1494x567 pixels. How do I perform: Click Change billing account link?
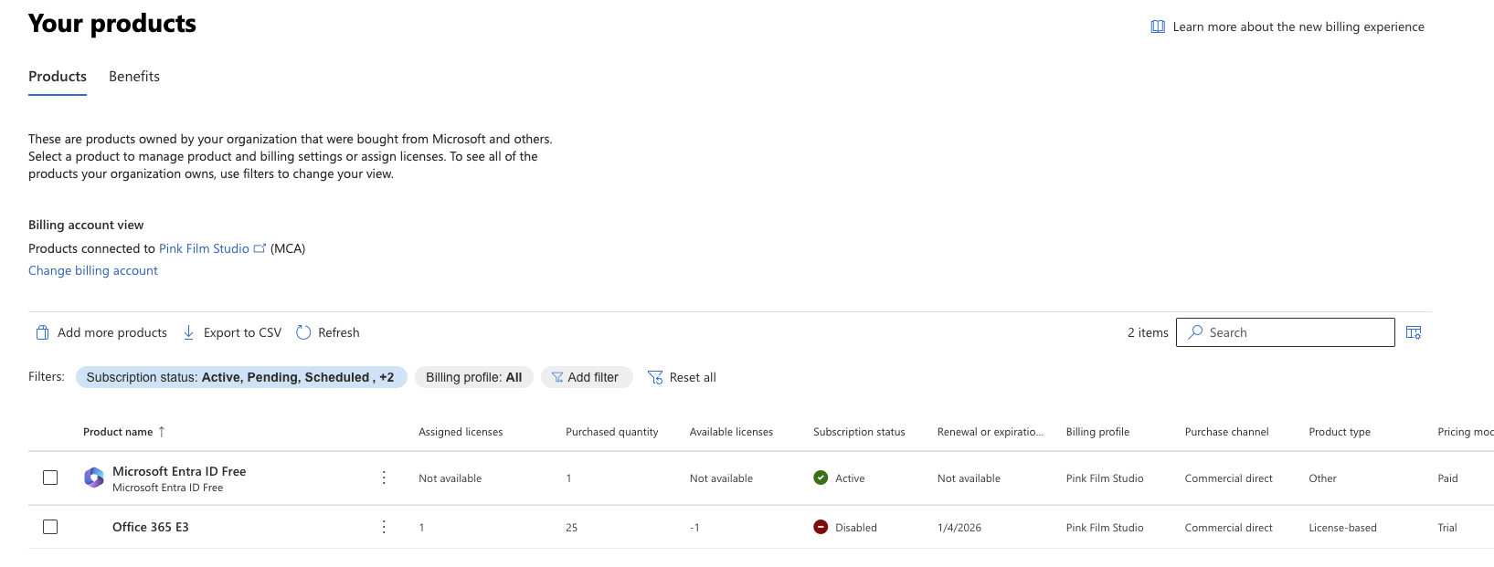[x=93, y=270]
